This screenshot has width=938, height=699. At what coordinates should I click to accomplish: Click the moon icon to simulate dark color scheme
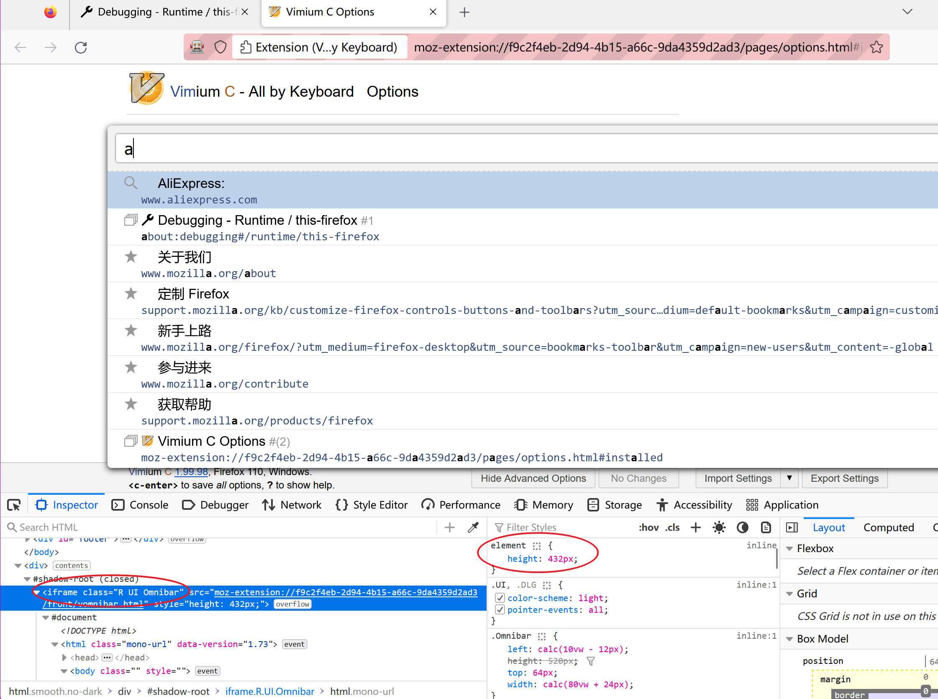pos(742,527)
